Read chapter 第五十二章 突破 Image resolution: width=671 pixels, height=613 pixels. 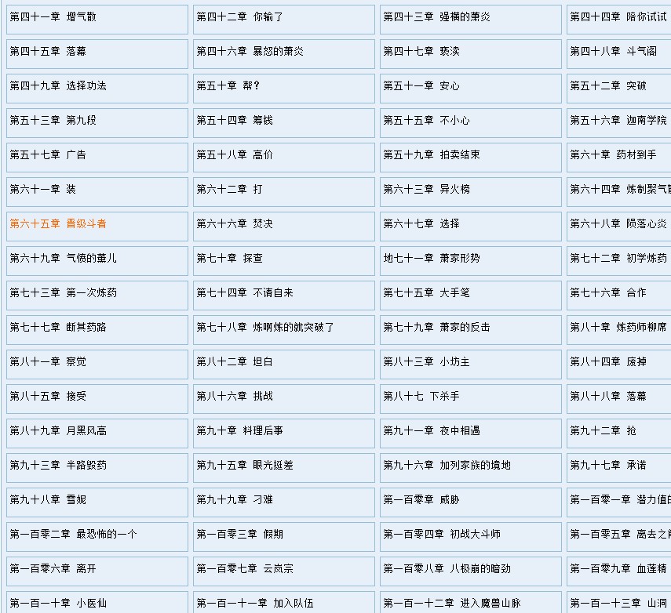tap(608, 86)
